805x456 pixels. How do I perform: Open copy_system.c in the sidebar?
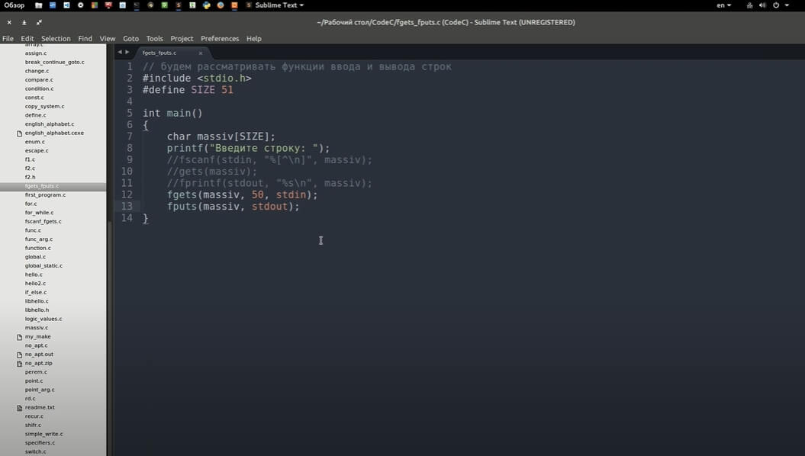(45, 106)
